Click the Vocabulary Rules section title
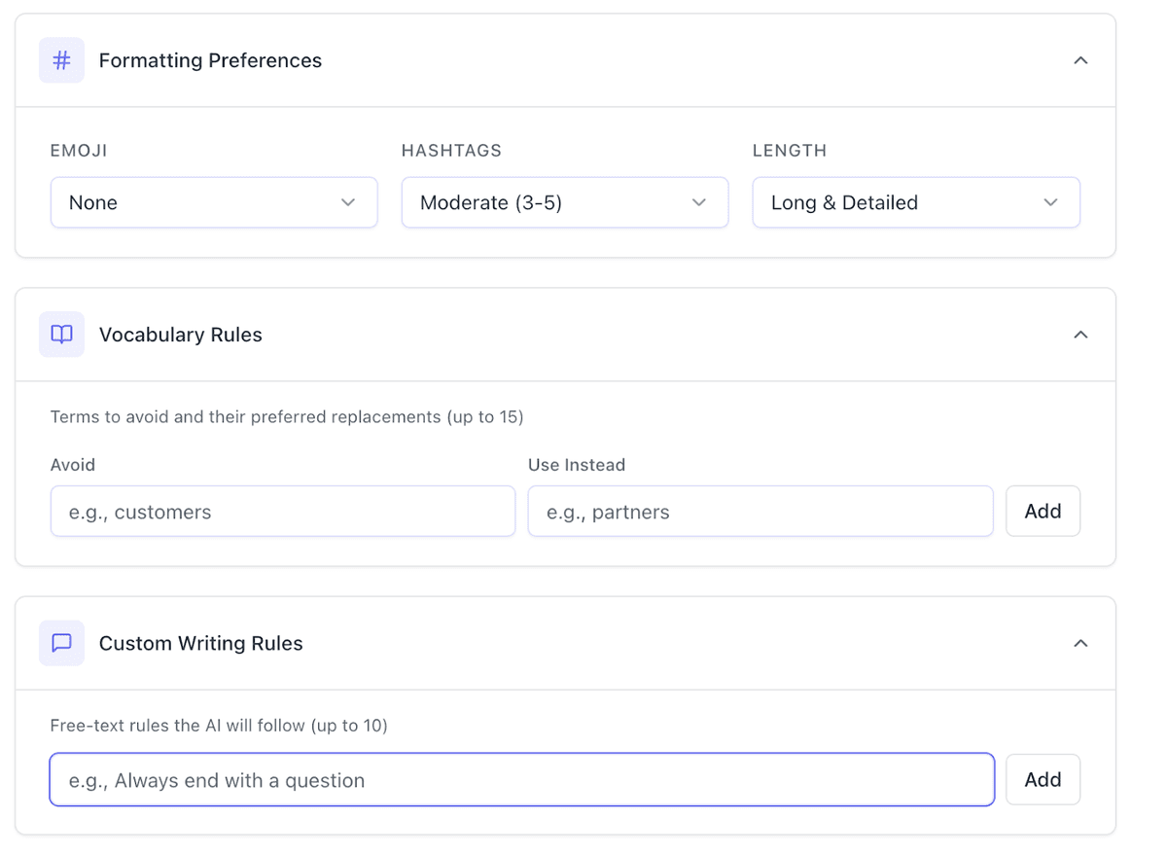The width and height of the screenshot is (1167, 854). point(181,335)
